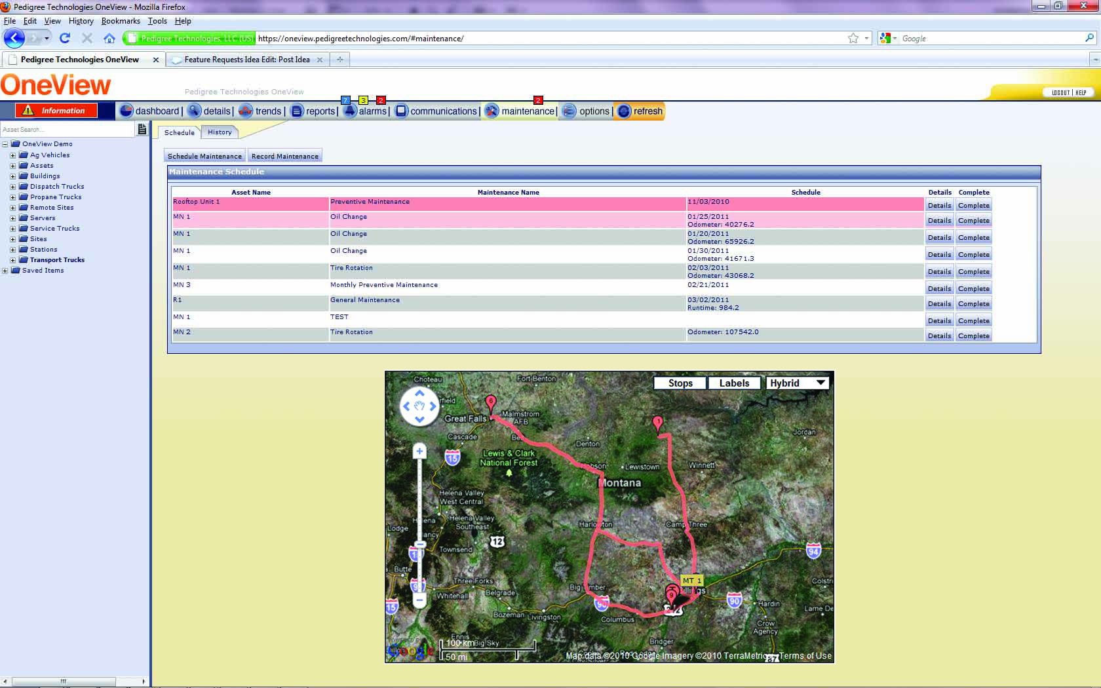Open the alarms bell icon
Image resolution: width=1101 pixels, height=688 pixels.
point(350,111)
